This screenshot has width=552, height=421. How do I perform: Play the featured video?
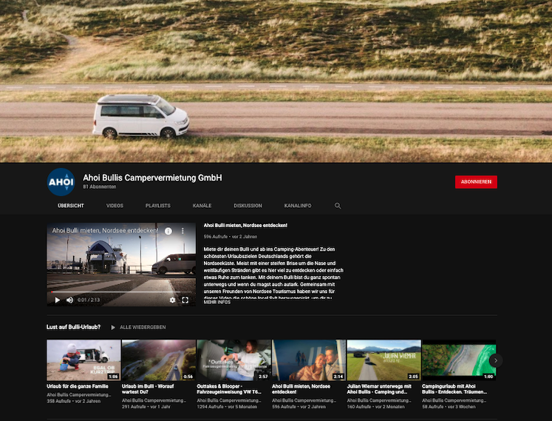[x=58, y=300]
